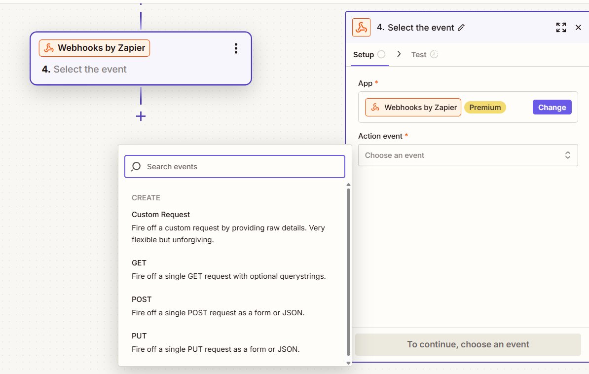Open the three-dot menu on step 4
This screenshot has width=589, height=374.
[x=236, y=48]
